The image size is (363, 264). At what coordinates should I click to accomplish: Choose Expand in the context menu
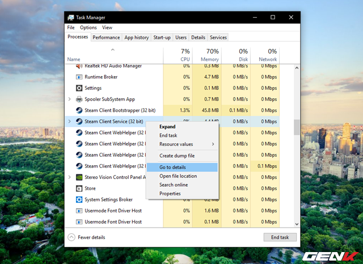(182, 127)
